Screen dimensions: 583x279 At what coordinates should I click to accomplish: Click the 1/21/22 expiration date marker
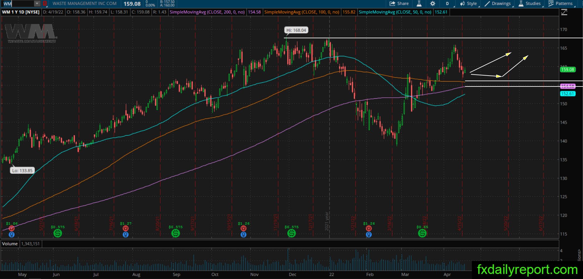pyautogui.click(x=353, y=223)
